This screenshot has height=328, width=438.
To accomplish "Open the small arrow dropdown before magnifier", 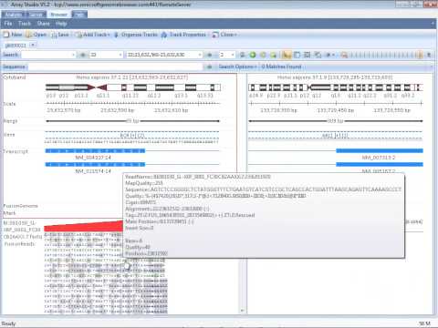I will (x=329, y=55).
